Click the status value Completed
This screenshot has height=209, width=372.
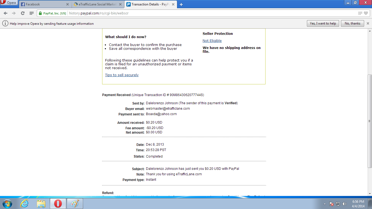pos(154,156)
